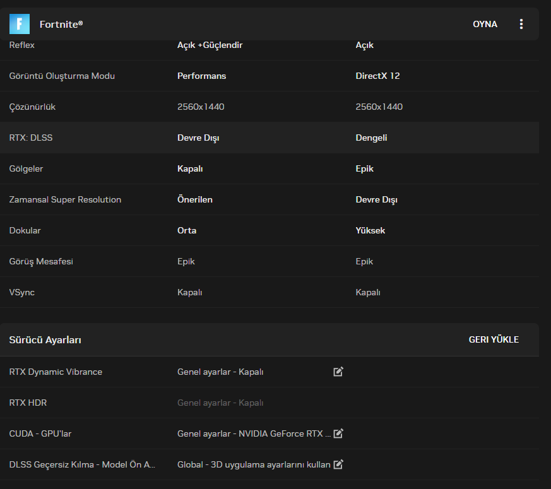
Task: Click the Fortnite game icon
Action: (20, 24)
